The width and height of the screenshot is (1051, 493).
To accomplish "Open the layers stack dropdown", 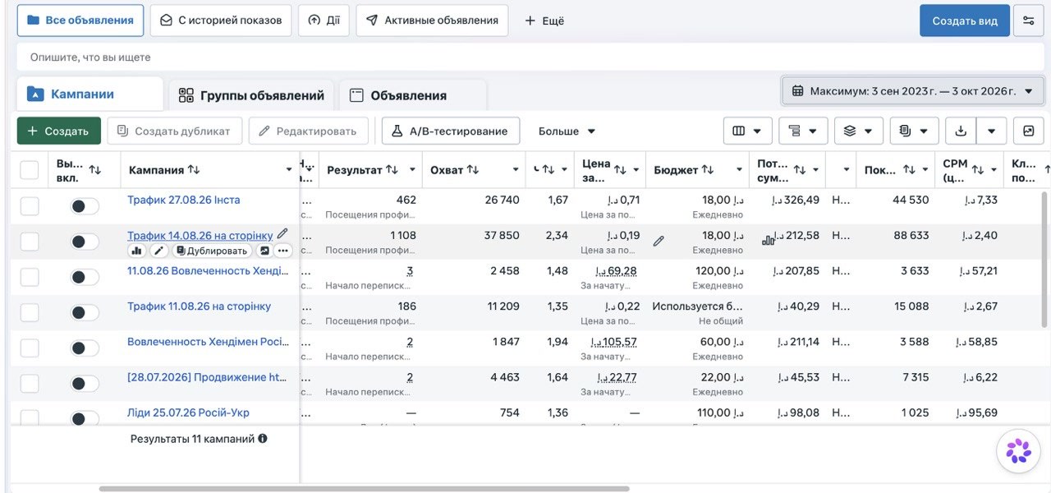I will (859, 131).
